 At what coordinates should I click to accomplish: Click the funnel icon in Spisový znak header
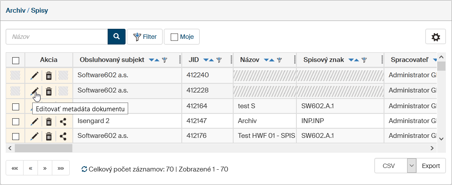pyautogui.click(x=364, y=60)
